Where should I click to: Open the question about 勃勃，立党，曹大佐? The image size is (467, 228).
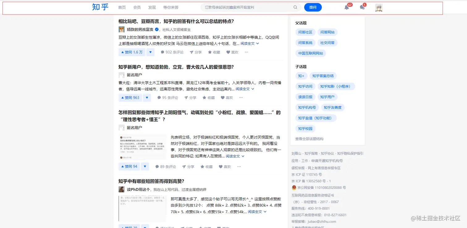(176, 67)
